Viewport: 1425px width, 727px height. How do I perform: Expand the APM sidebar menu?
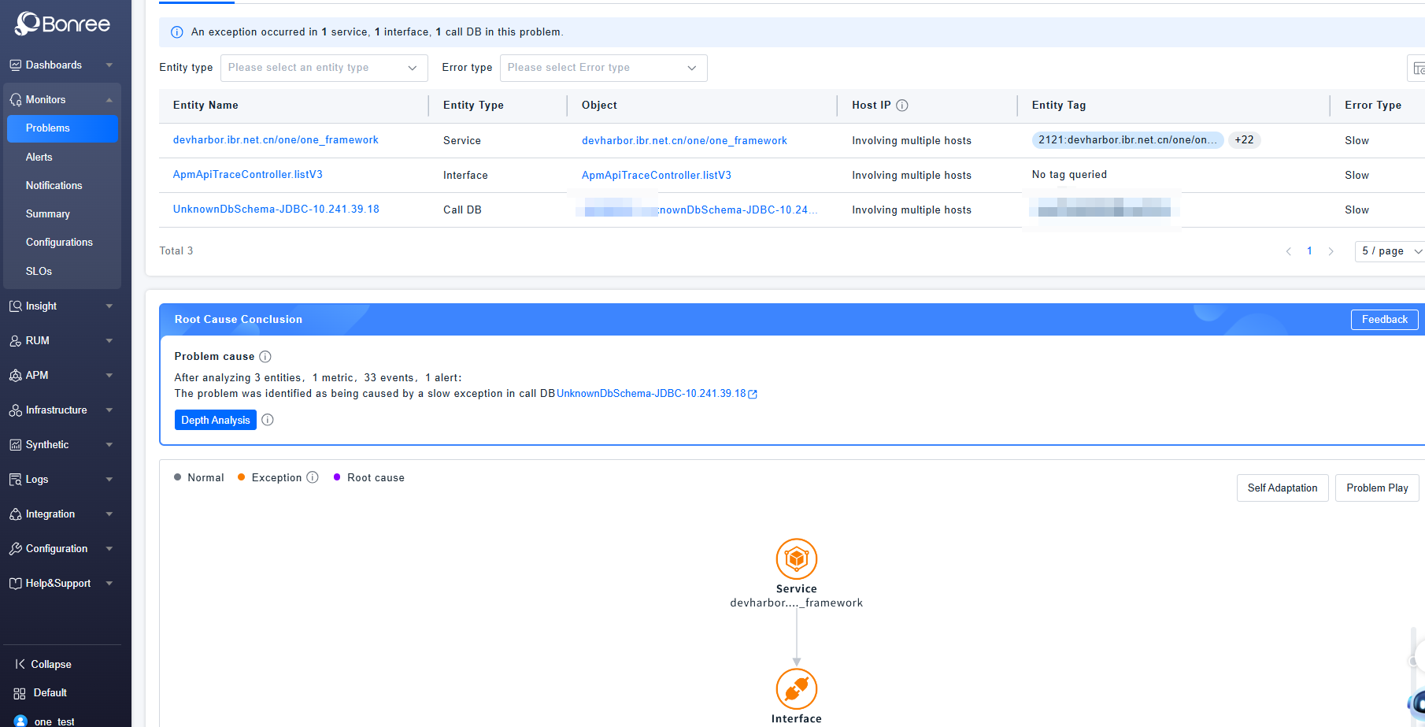click(x=61, y=376)
